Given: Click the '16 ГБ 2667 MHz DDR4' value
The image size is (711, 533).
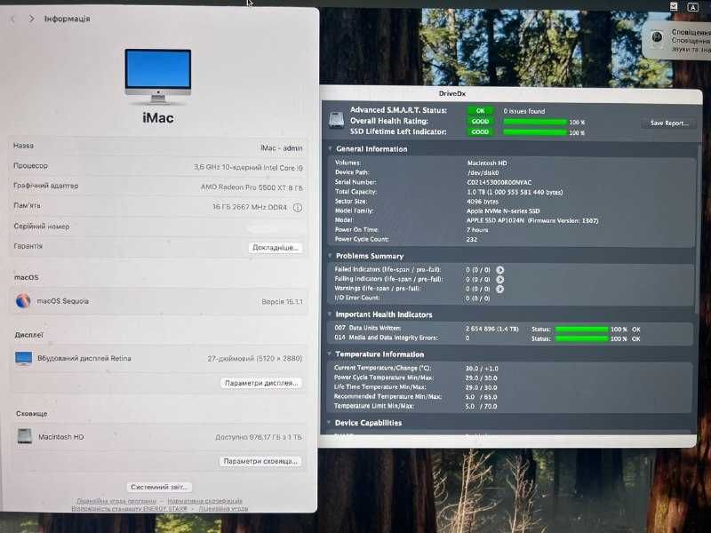Looking at the screenshot, I should 250,207.
